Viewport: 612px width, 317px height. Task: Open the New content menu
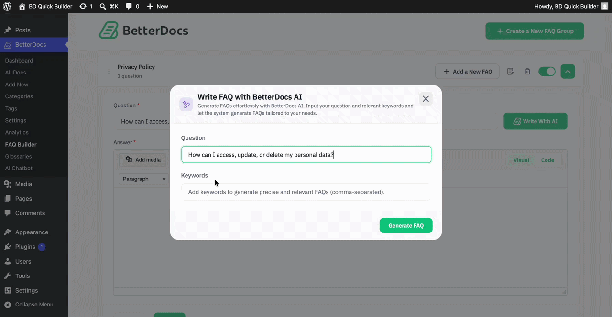[x=157, y=6]
